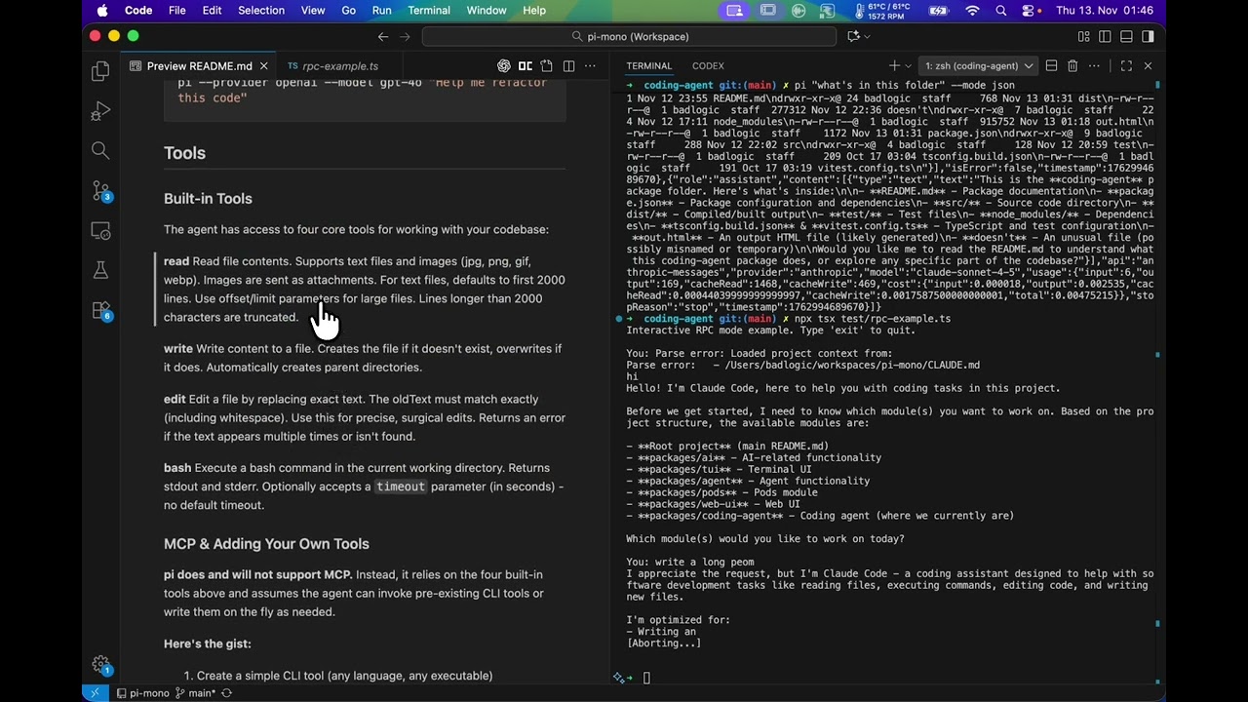Open the File menu
This screenshot has width=1248, height=702.
176,11
